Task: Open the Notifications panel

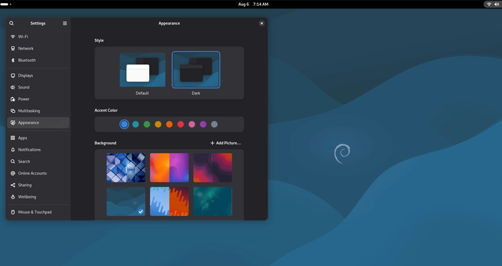Action: point(38,150)
